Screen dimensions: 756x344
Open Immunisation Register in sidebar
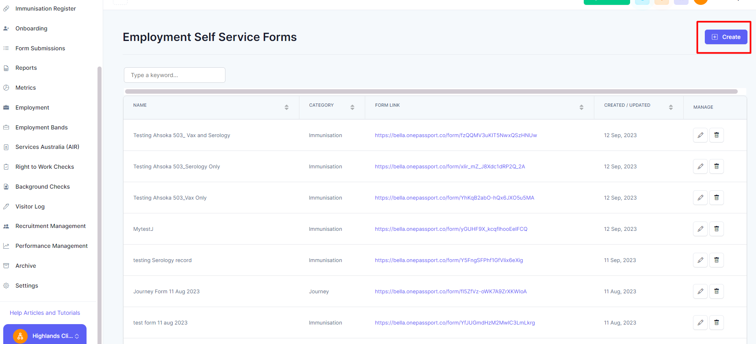click(45, 9)
